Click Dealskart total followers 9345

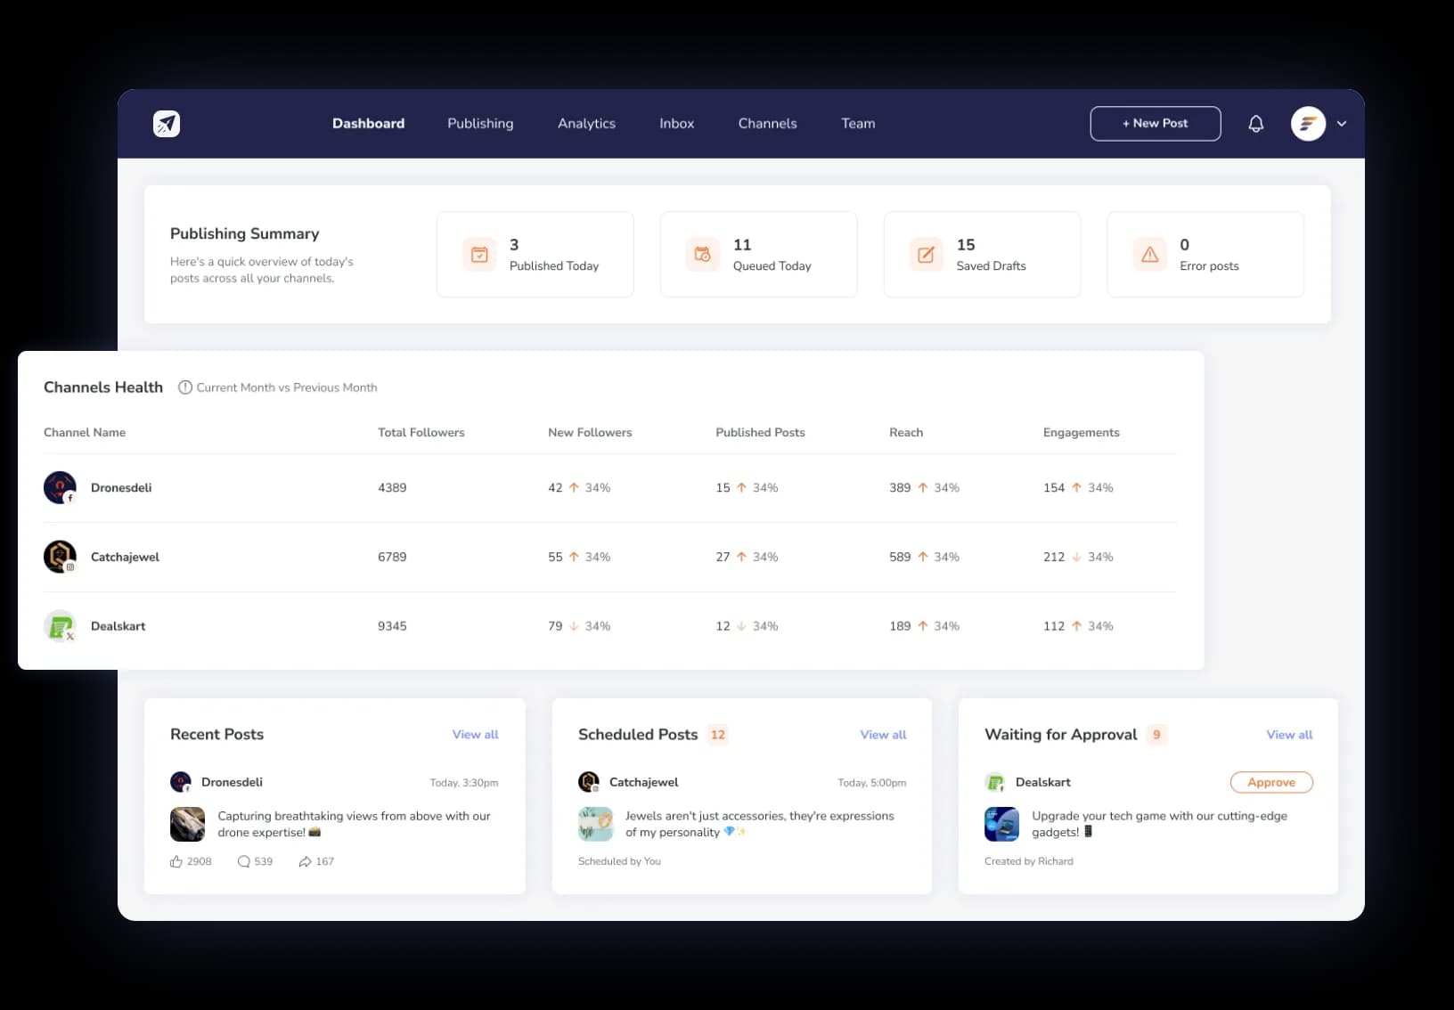click(x=392, y=626)
